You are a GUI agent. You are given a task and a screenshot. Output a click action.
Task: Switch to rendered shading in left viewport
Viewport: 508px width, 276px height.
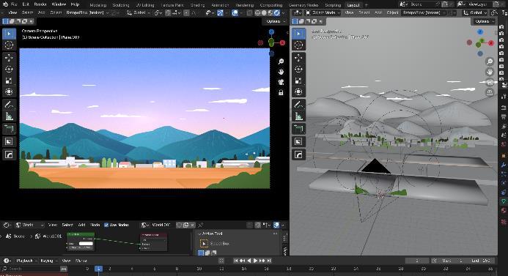coord(277,13)
